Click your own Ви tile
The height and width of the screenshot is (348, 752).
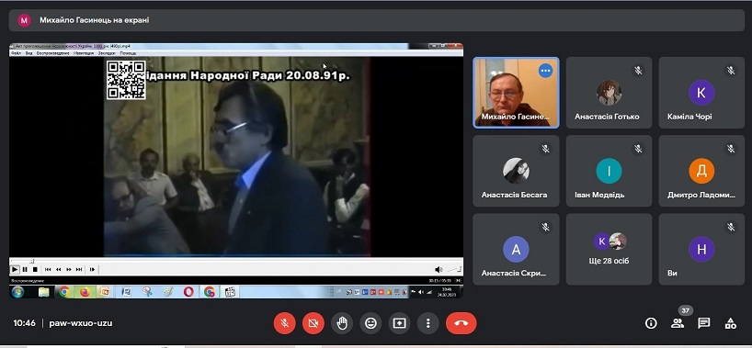[701, 249]
